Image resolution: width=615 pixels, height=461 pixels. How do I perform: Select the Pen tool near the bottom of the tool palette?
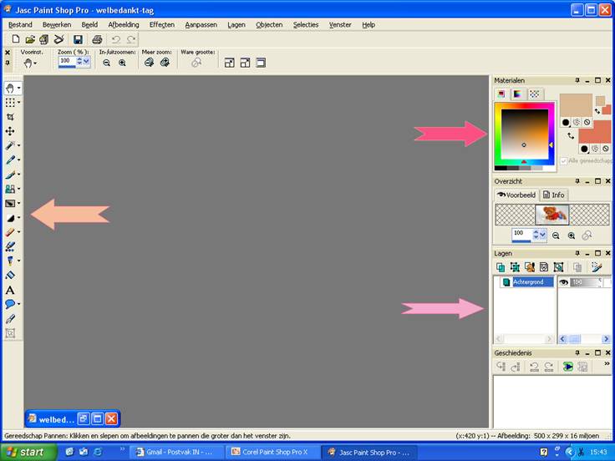[10, 319]
